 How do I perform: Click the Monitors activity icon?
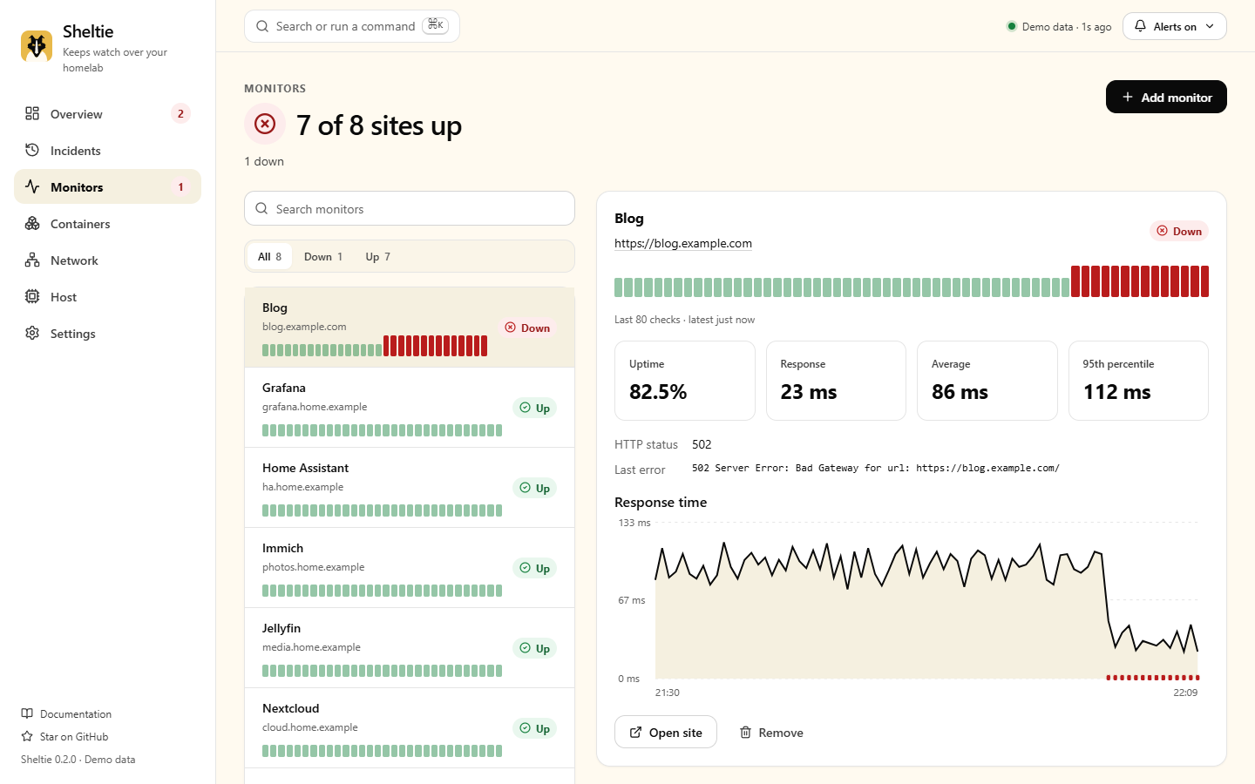32,187
